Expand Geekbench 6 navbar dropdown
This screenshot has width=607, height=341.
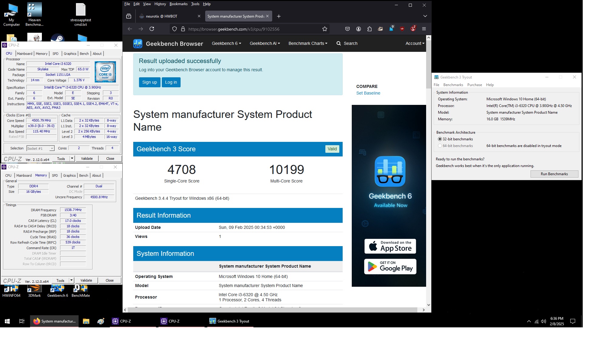[x=226, y=43]
